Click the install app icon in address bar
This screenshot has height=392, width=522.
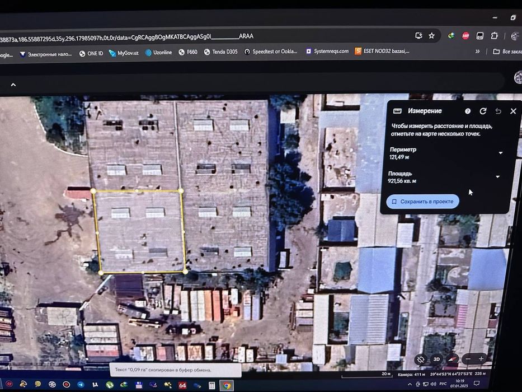click(x=418, y=36)
